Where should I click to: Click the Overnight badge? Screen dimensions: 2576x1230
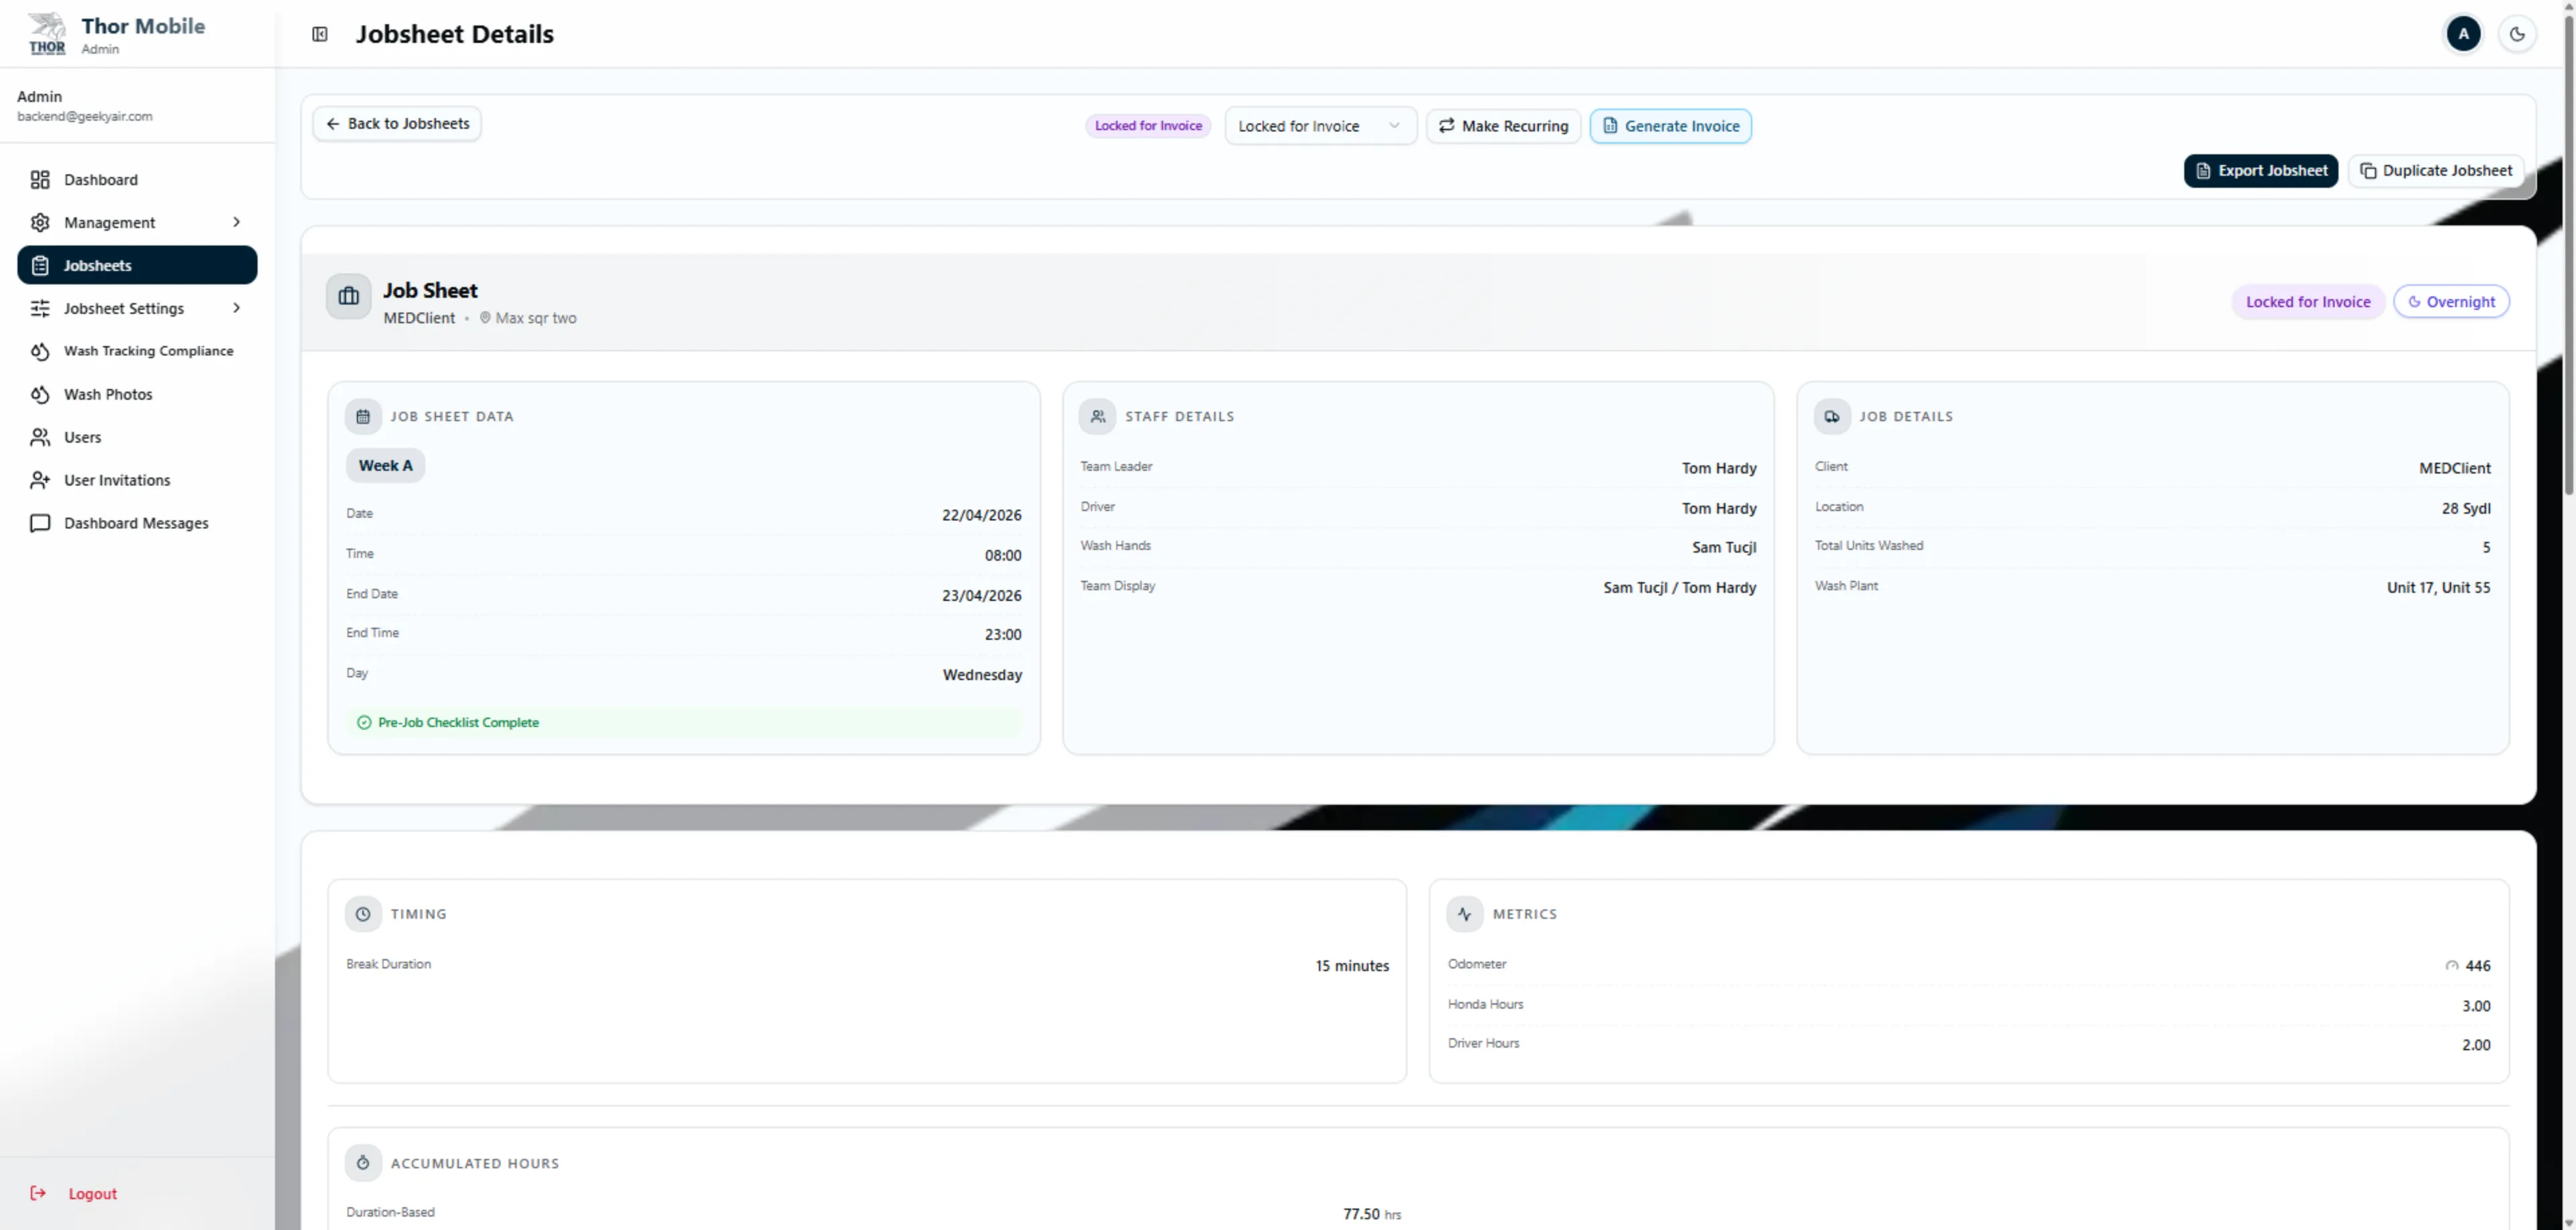[2451, 302]
